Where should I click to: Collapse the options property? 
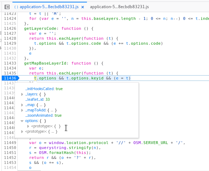point(22,121)
